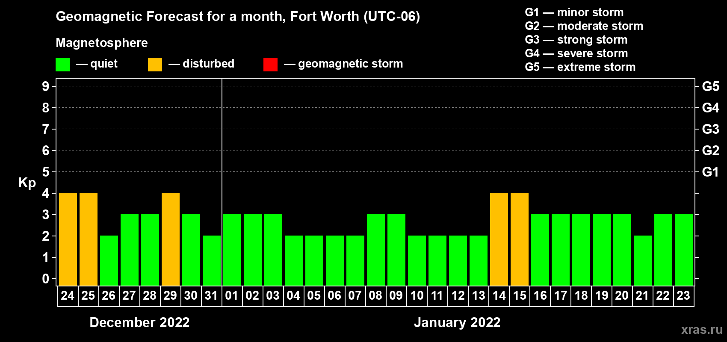Click the orange disturbed legend swatch
The height and width of the screenshot is (342, 727).
pyautogui.click(x=155, y=65)
